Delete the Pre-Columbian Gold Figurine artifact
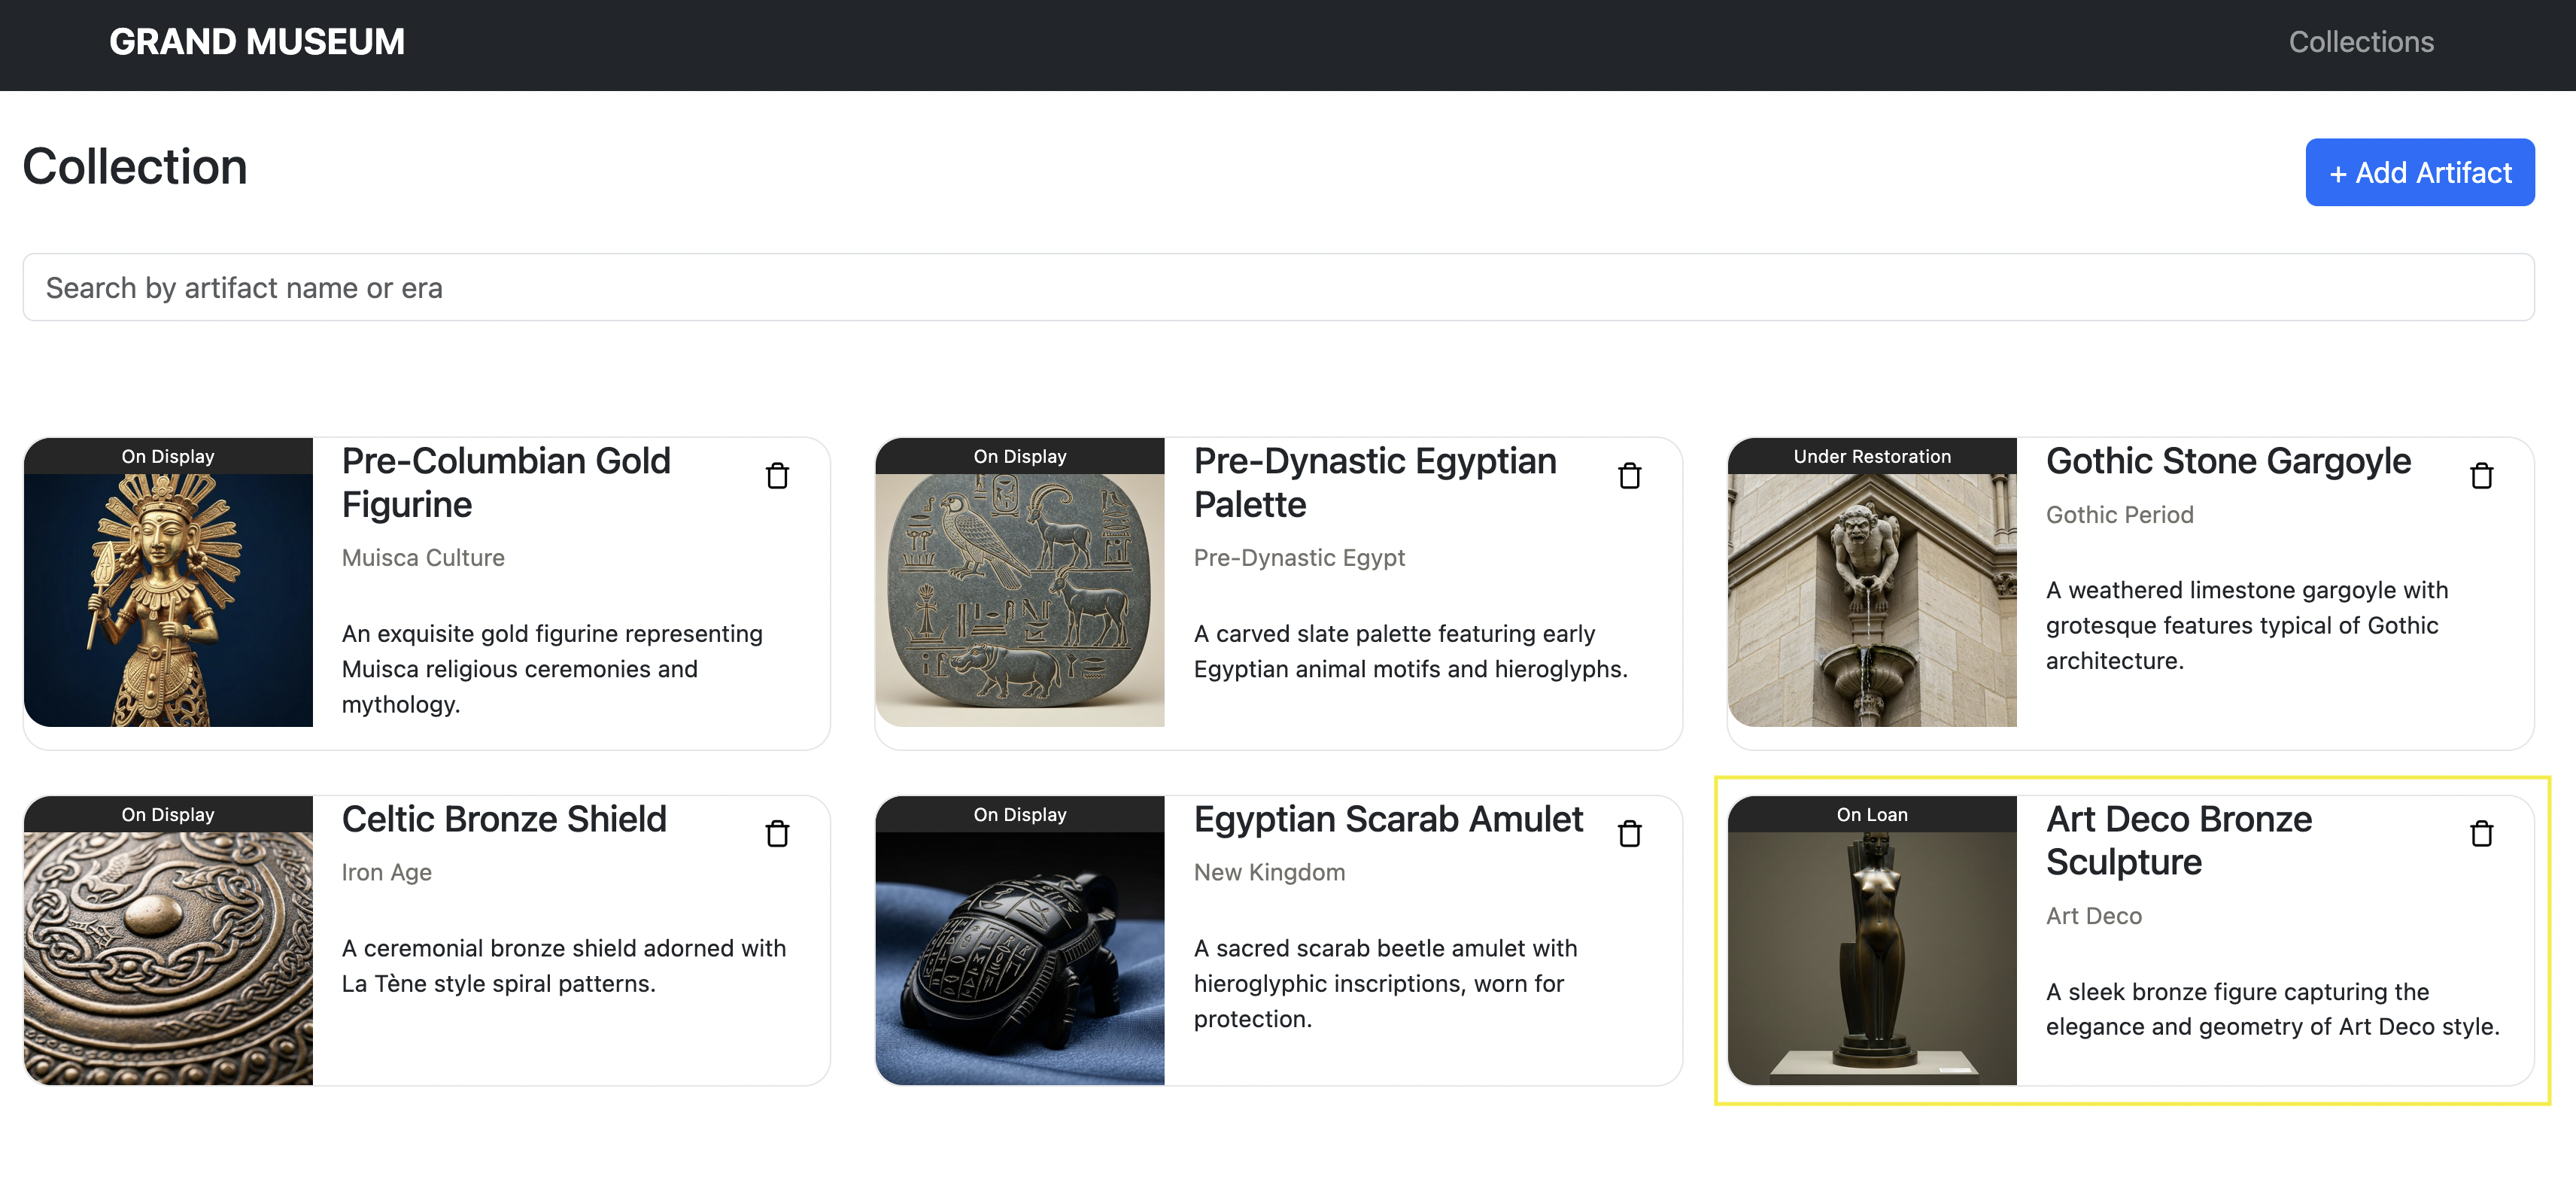This screenshot has height=1192, width=2576. (x=777, y=476)
